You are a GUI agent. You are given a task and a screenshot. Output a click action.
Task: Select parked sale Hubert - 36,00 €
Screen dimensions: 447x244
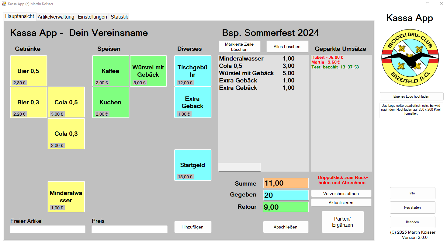tap(327, 57)
